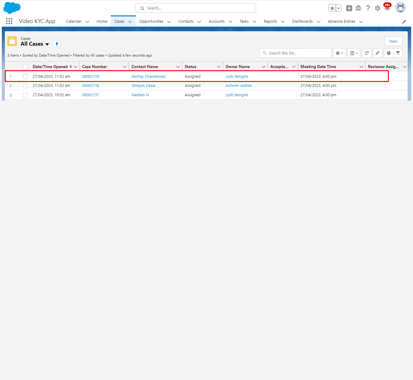The height and width of the screenshot is (380, 413).
Task: Open Case Number column actions chevron
Action: (x=125, y=67)
